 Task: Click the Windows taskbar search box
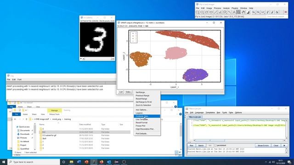click(34, 162)
